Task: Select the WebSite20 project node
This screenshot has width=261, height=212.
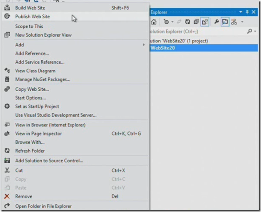Action: 204,48
